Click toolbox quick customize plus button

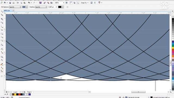point(2,76)
